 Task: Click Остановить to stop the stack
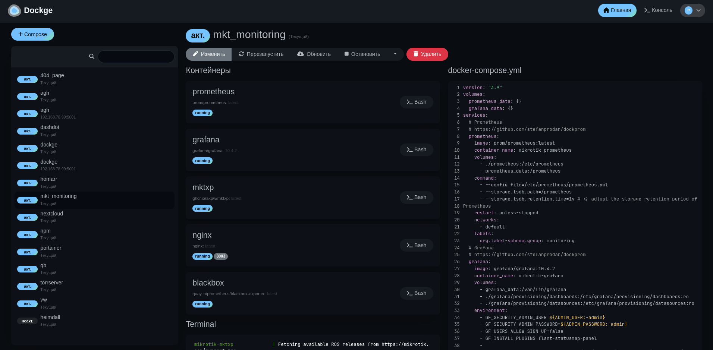click(362, 54)
